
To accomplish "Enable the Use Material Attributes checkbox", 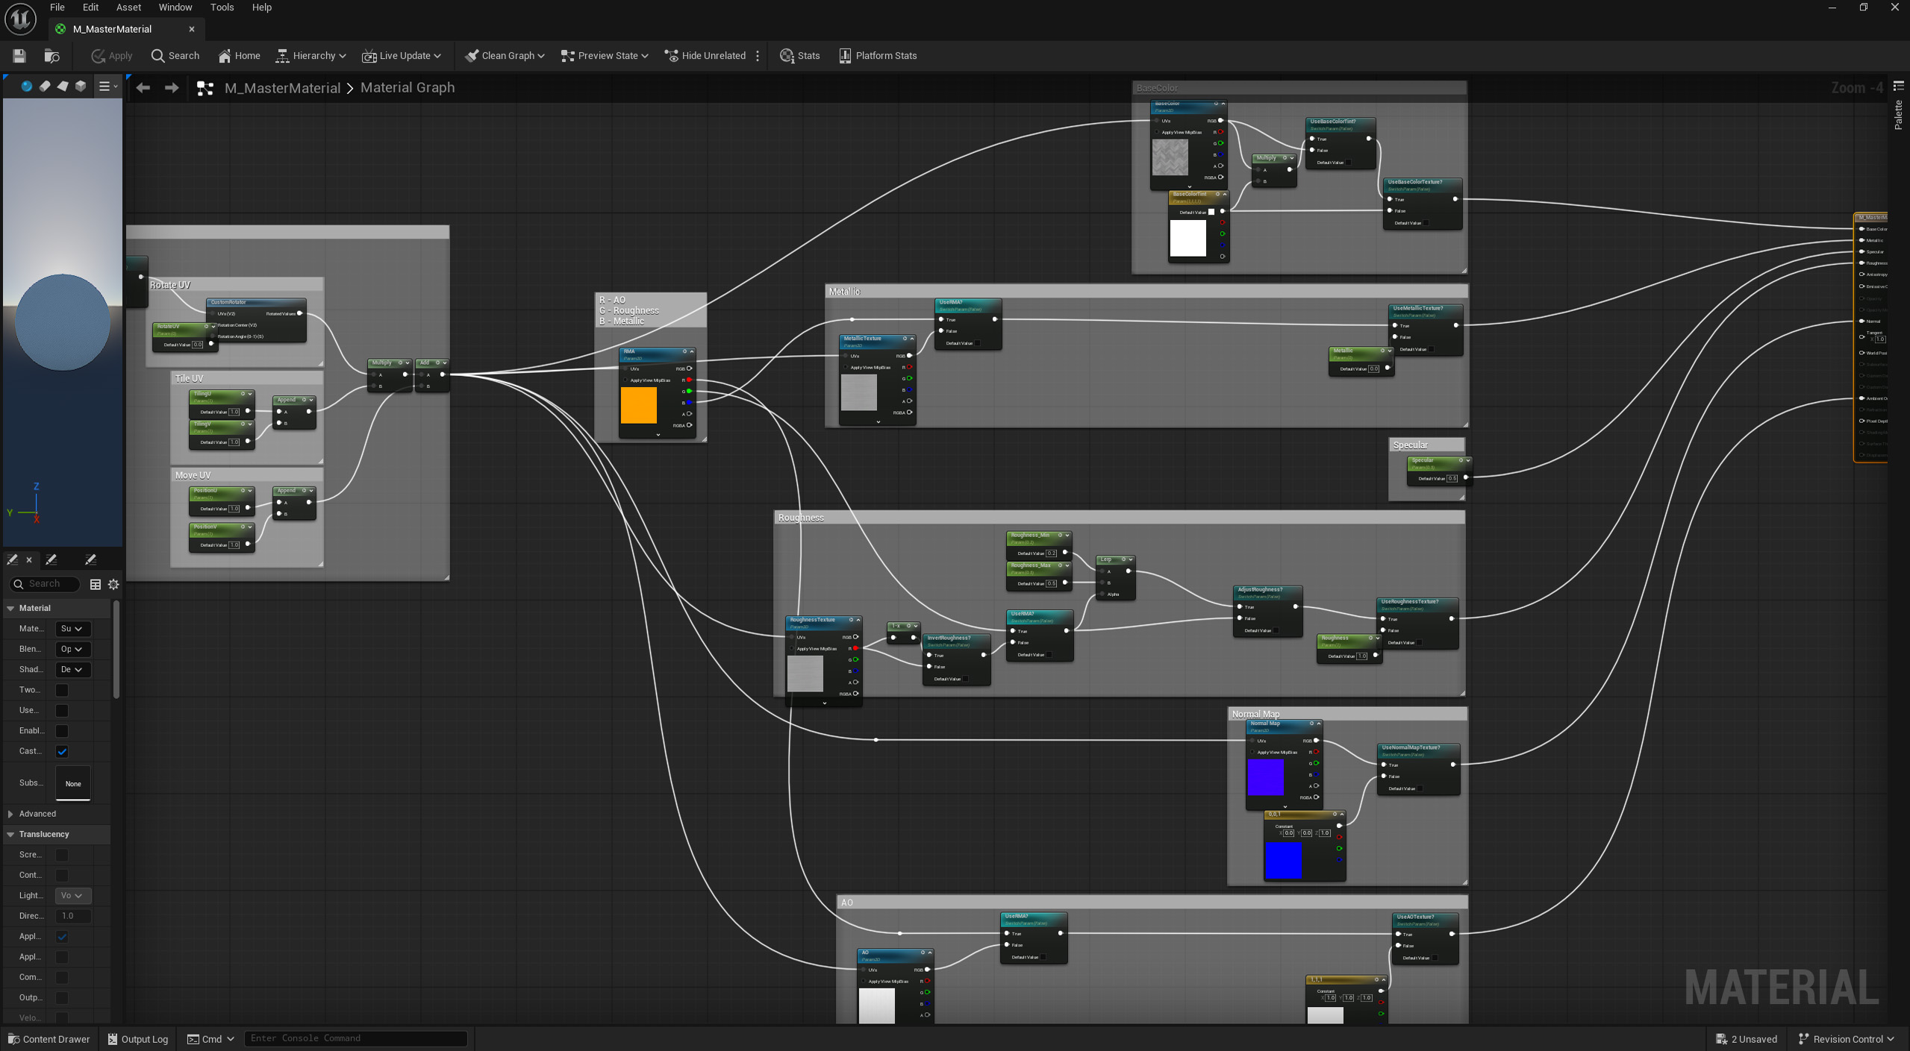I will pos(62,710).
